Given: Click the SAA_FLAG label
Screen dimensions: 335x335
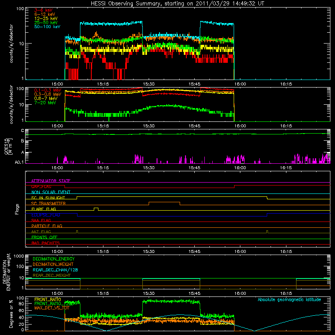Looking at the screenshot, I should [x=41, y=220].
